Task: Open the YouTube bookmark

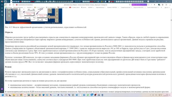Action: [x=75, y=8]
